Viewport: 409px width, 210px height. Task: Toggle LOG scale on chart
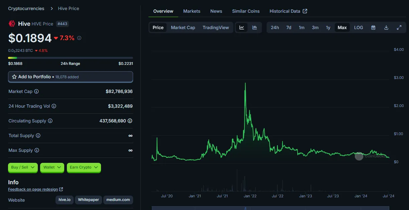coord(359,27)
